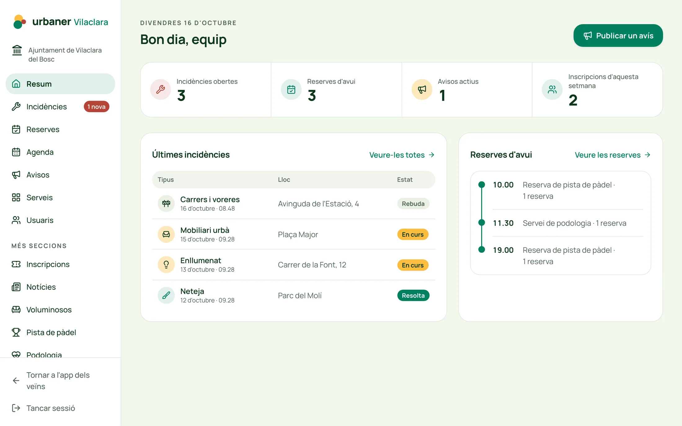Click the Plaça Major location cell

[x=298, y=235]
